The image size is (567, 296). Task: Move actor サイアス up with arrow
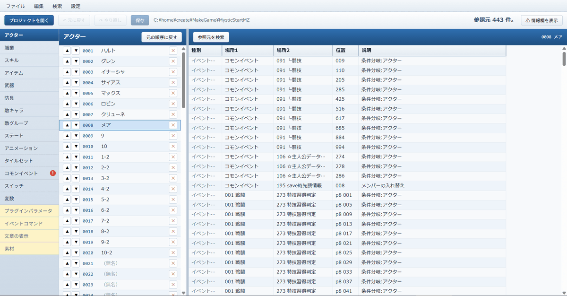coord(67,83)
